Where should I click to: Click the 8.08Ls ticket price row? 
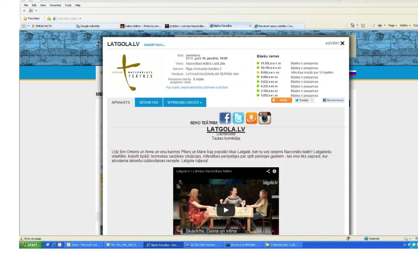pos(295,72)
